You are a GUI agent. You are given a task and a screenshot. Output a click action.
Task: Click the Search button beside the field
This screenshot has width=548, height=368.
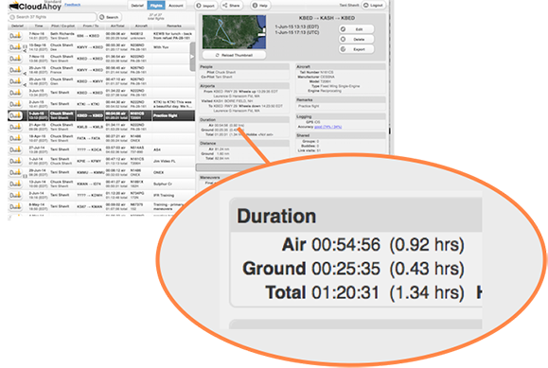click(x=110, y=17)
